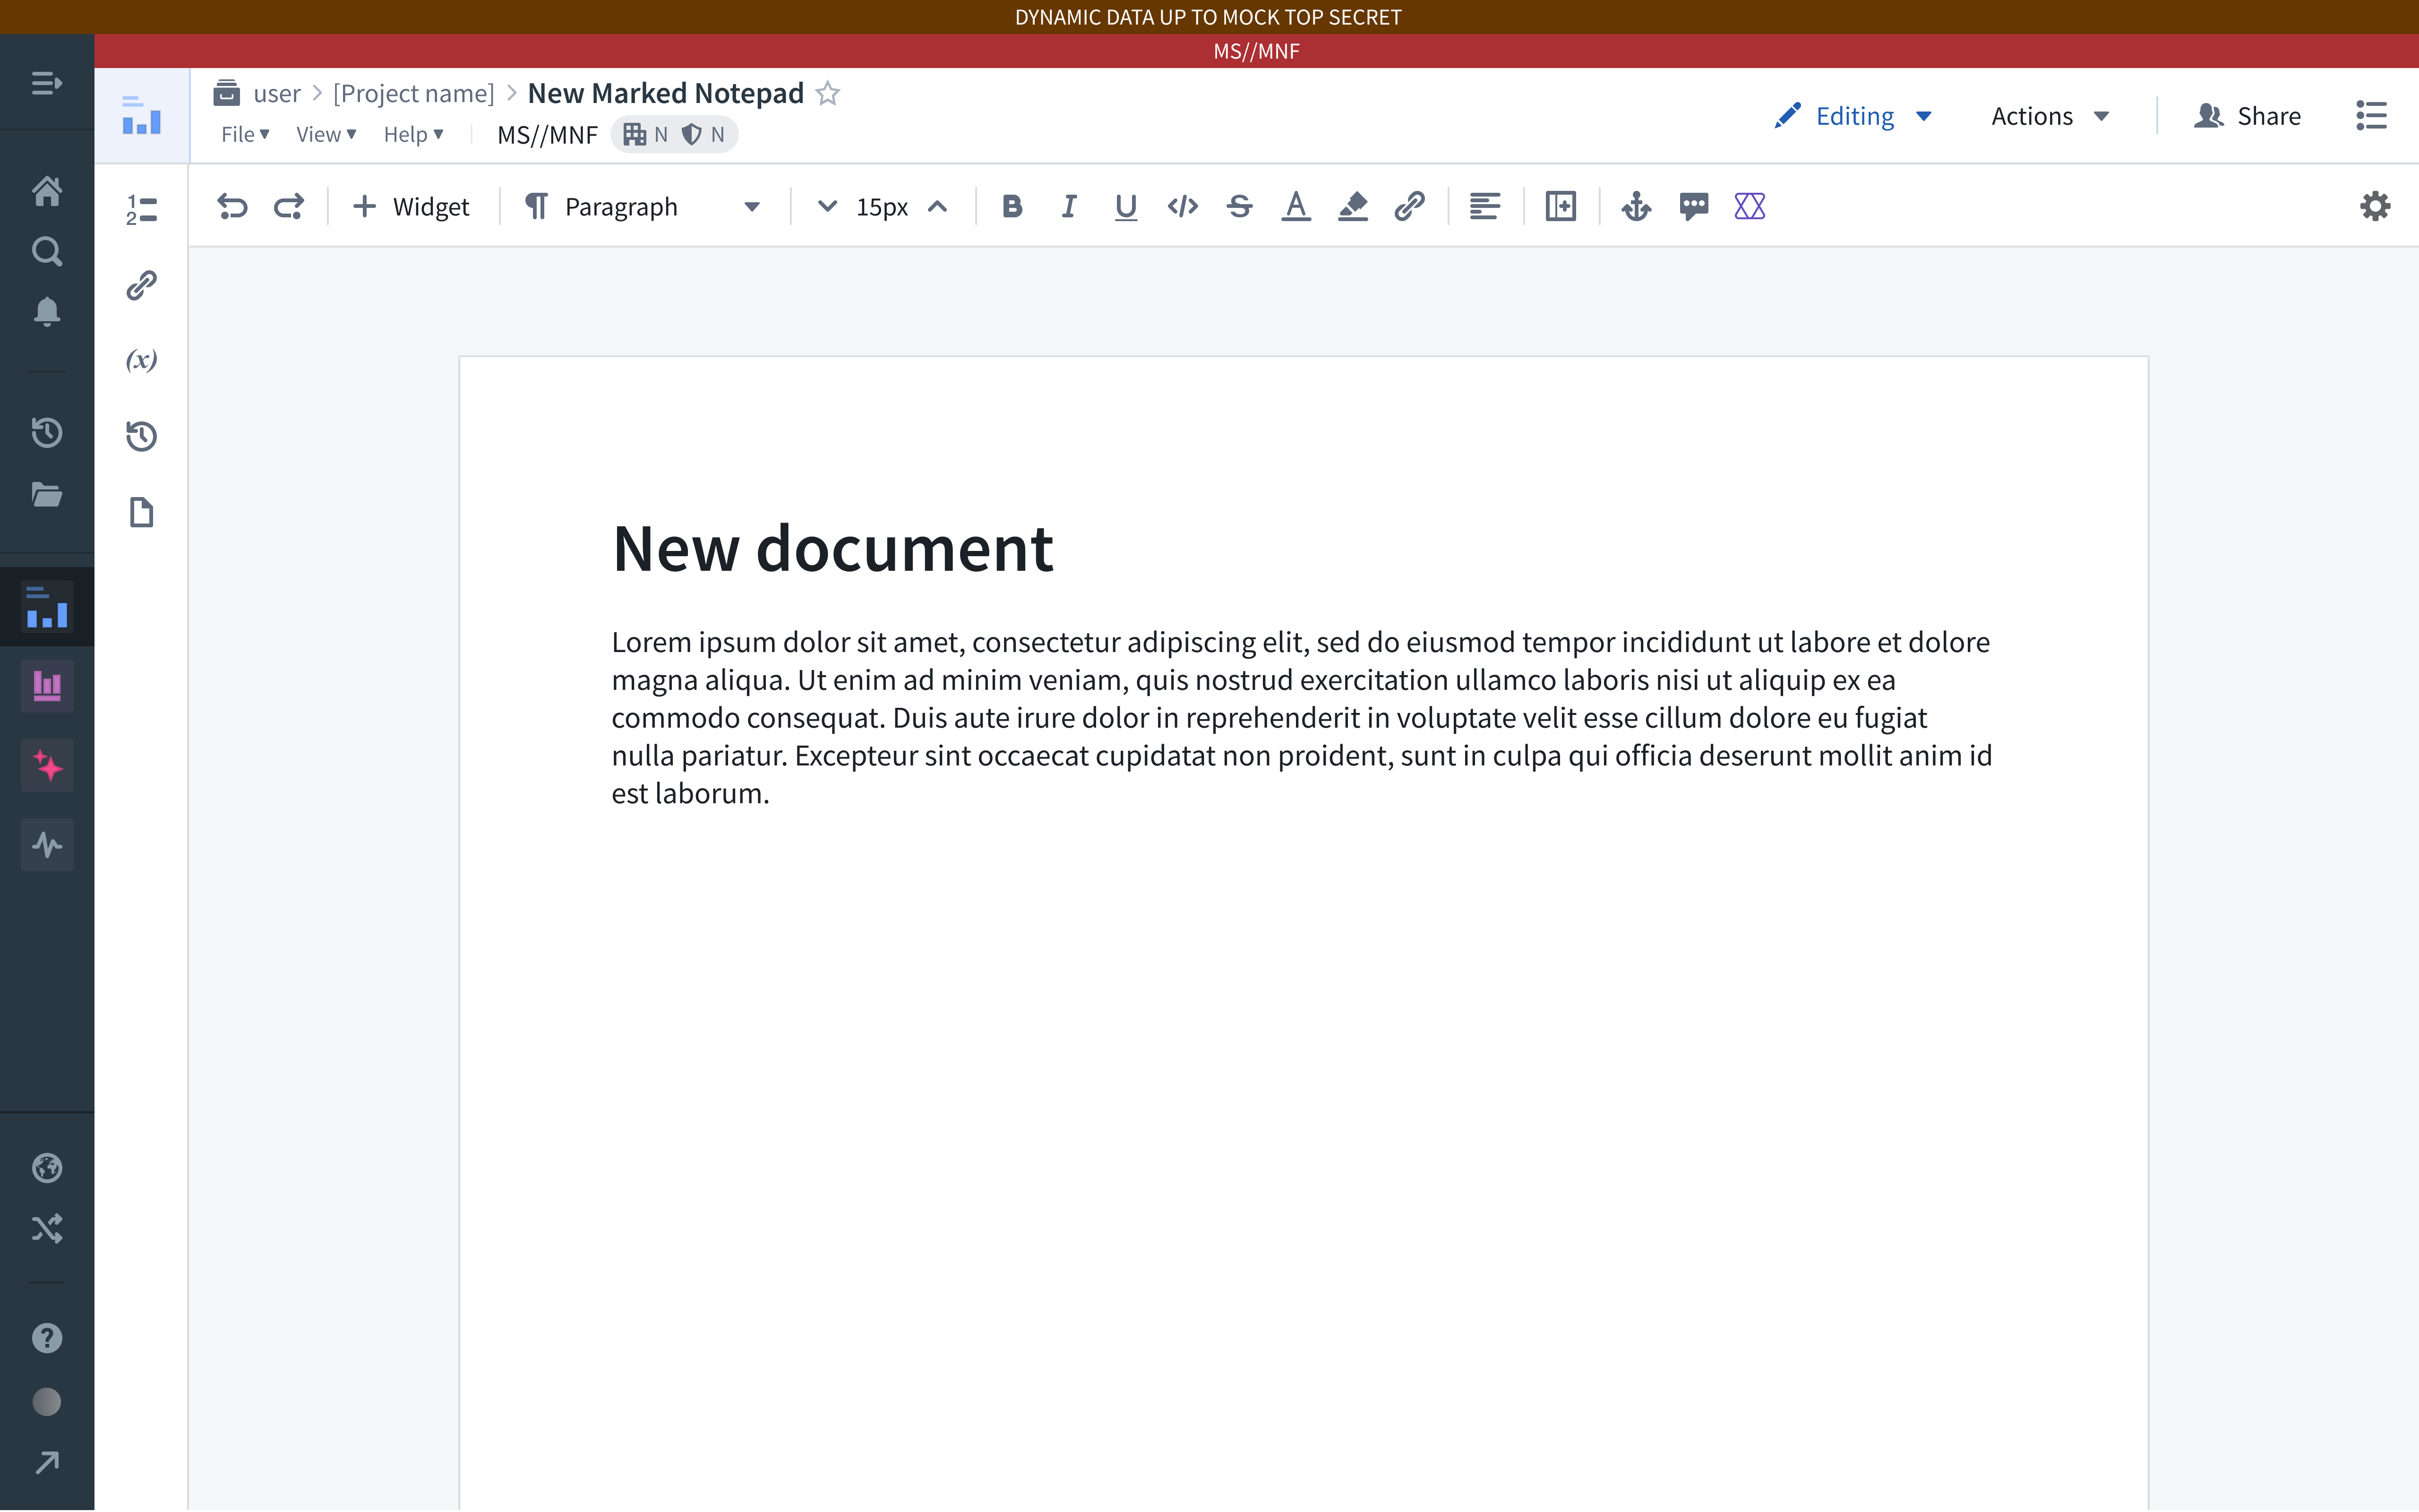Go to [Project name] breadcrumb
Screen dimensions: 2419x1512
(x=414, y=93)
